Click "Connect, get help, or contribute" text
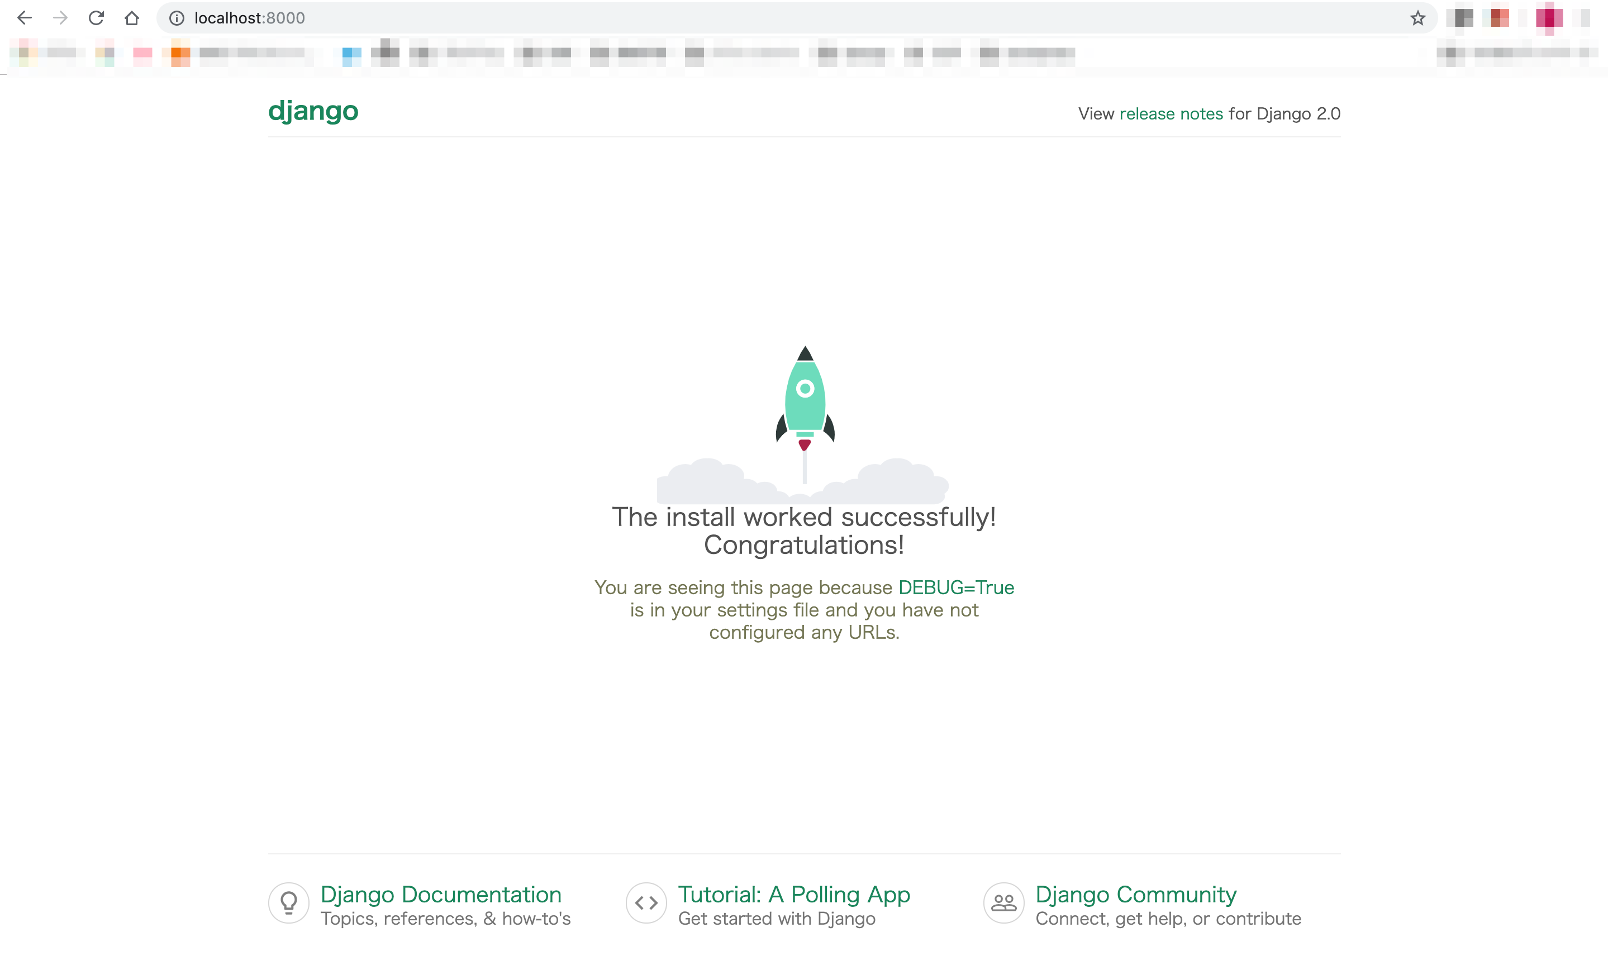 1168,919
